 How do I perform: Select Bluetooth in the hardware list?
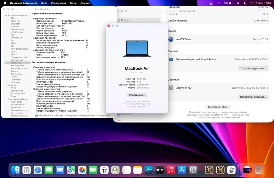15,24
